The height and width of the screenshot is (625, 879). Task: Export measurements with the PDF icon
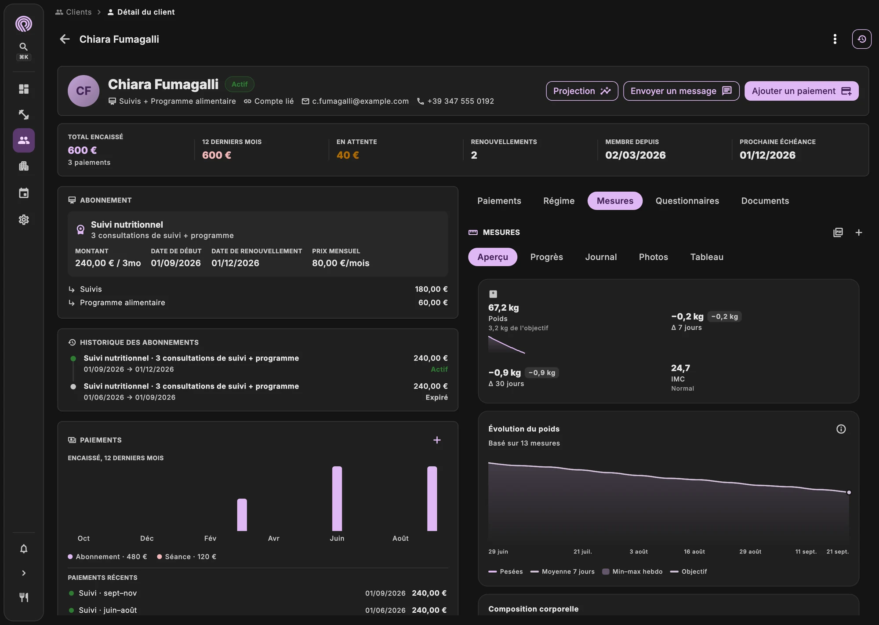[838, 233]
